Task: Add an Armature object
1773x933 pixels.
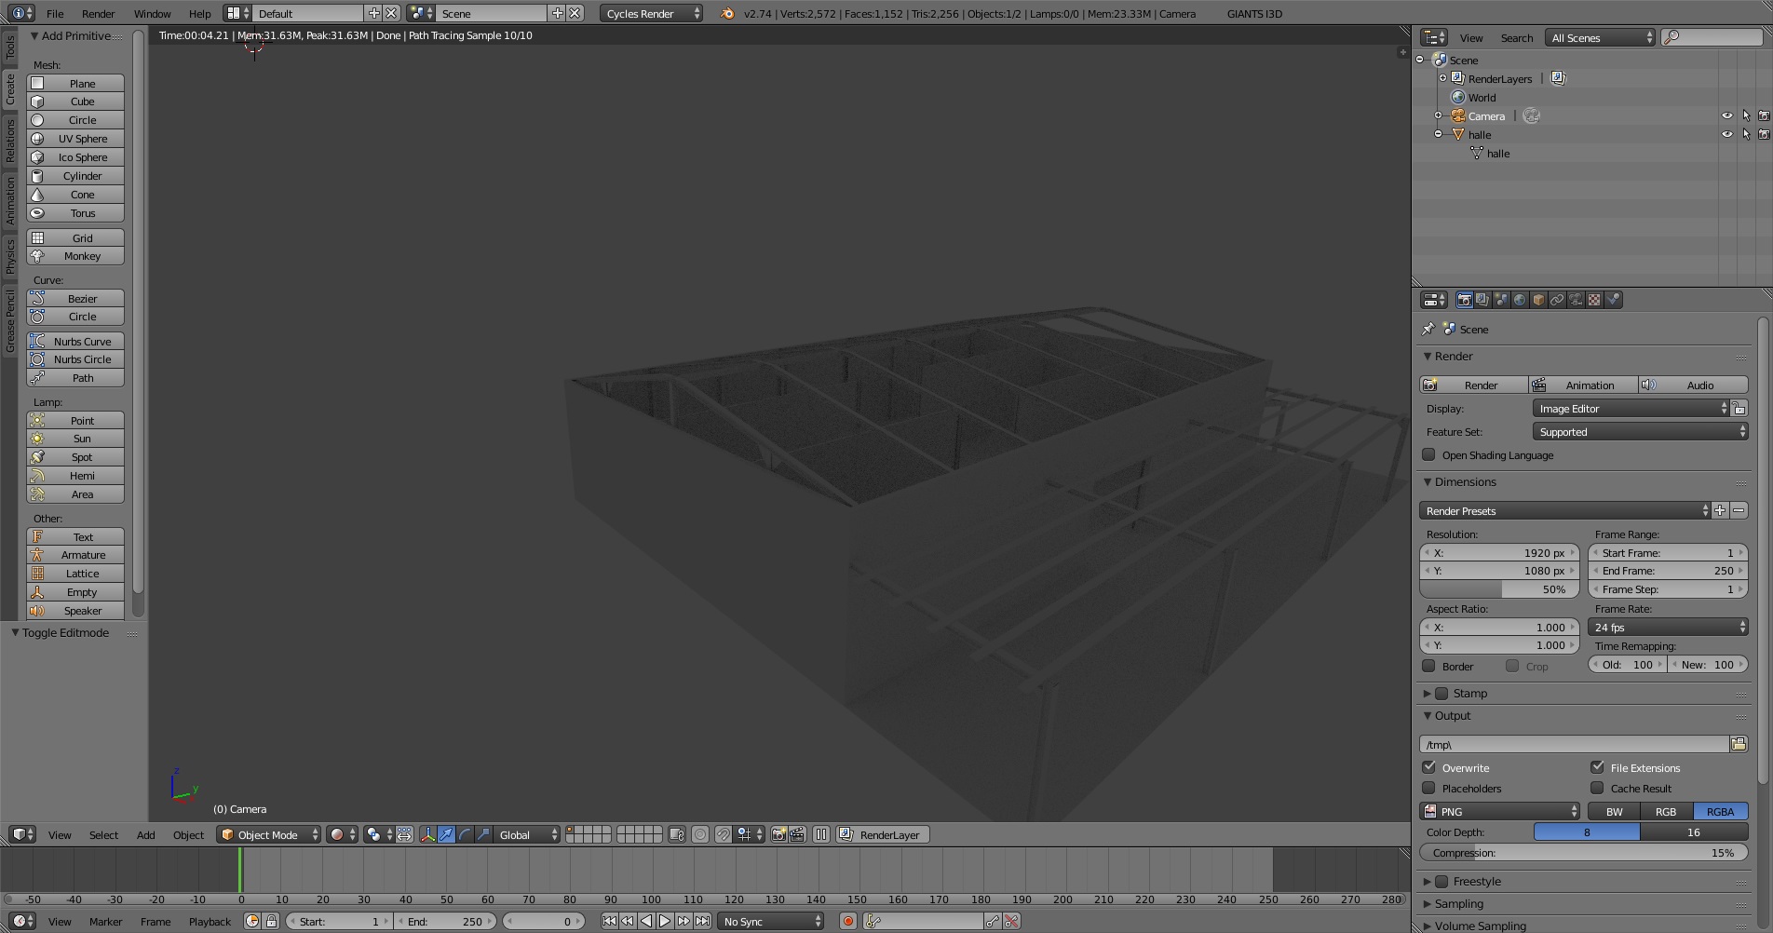Action: pos(75,555)
